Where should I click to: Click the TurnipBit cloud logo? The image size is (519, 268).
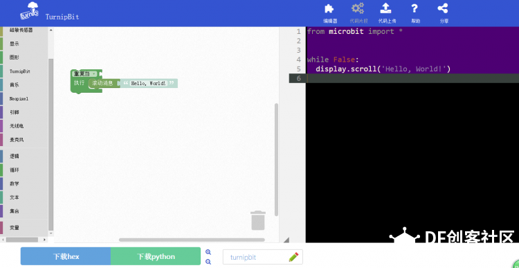pyautogui.click(x=30, y=11)
